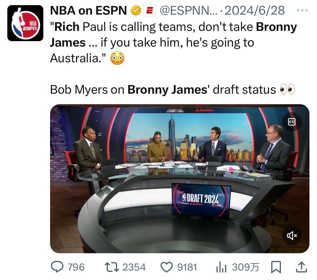This screenshot has width=317, height=280.
Task: Play the Draft 2024 video
Action: tap(180, 179)
